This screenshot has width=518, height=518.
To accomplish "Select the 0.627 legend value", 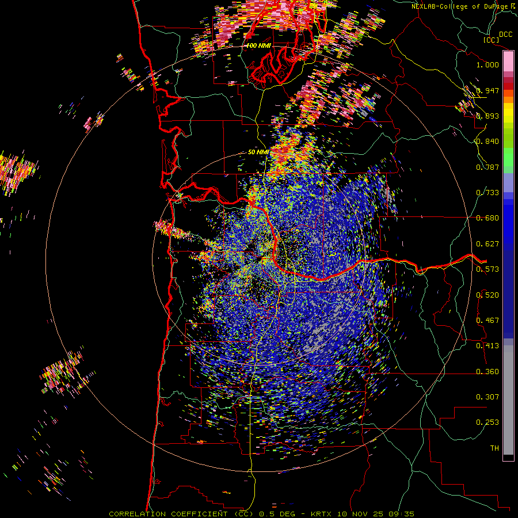I will click(487, 244).
